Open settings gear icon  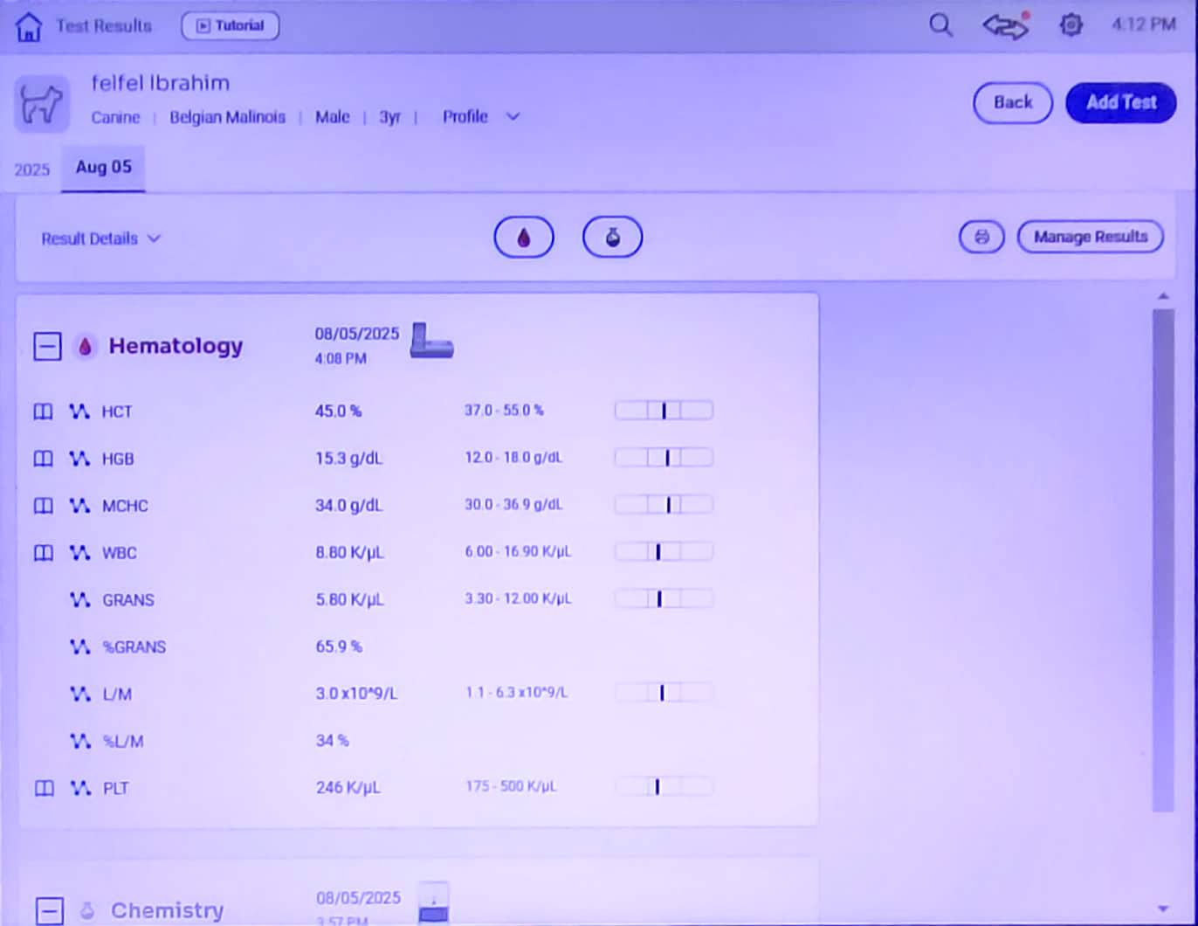tap(1071, 25)
